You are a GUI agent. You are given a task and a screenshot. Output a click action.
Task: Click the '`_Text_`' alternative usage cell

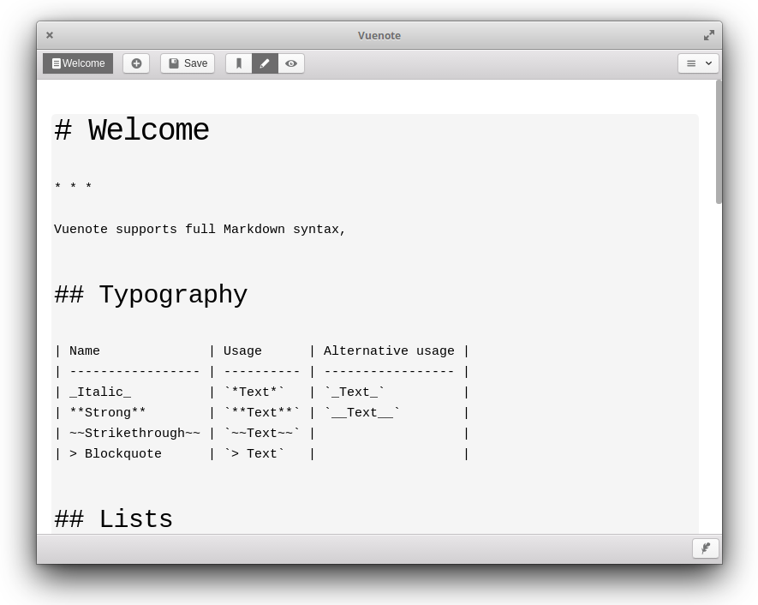[355, 392]
